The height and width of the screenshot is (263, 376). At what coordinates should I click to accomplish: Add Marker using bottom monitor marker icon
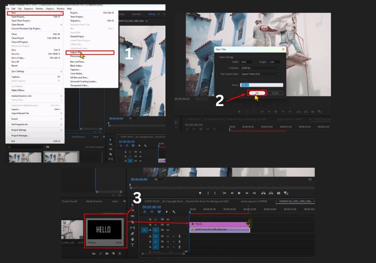click(200, 193)
